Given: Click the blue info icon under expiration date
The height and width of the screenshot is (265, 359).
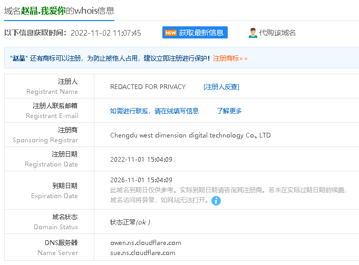Looking at the screenshot, I should [216, 201].
